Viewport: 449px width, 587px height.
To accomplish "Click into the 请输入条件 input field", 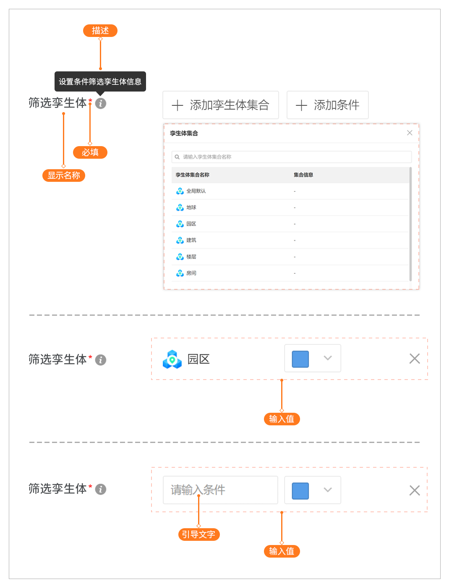I will (x=220, y=490).
